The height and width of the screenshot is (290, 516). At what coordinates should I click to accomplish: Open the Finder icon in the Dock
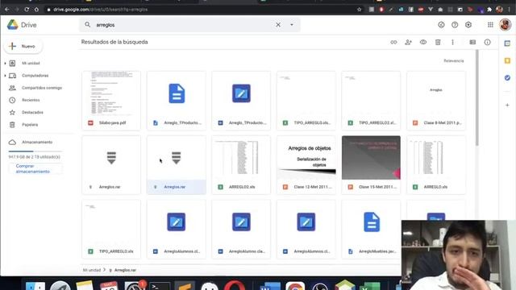(x=35, y=285)
